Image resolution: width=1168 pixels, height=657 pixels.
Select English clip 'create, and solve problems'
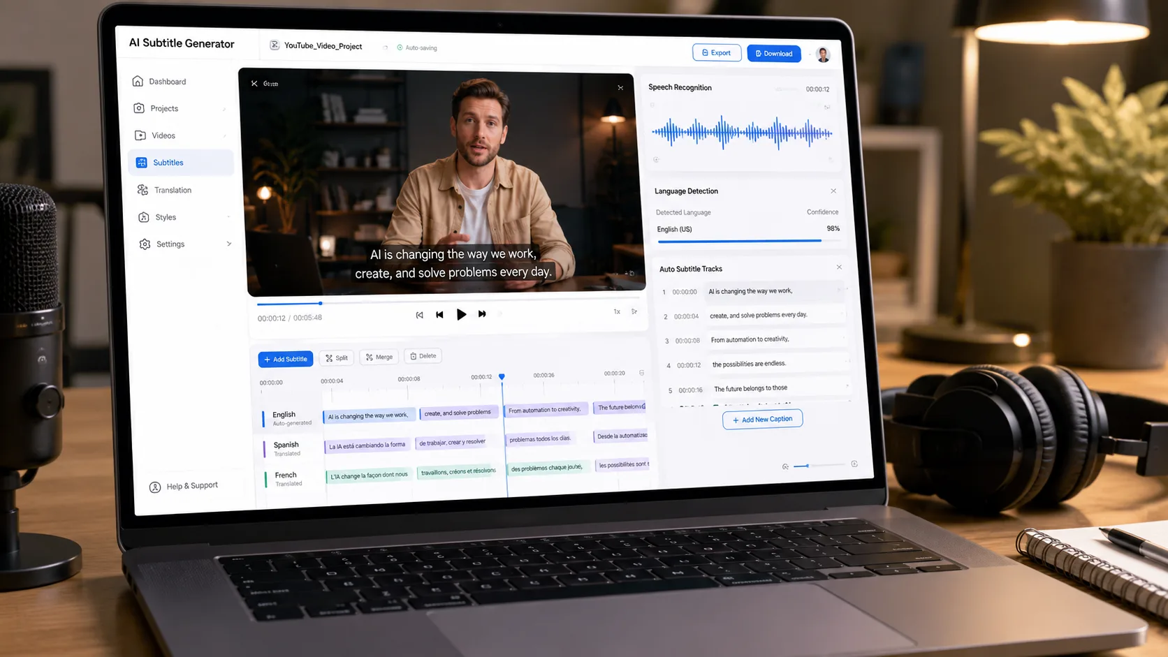458,413
